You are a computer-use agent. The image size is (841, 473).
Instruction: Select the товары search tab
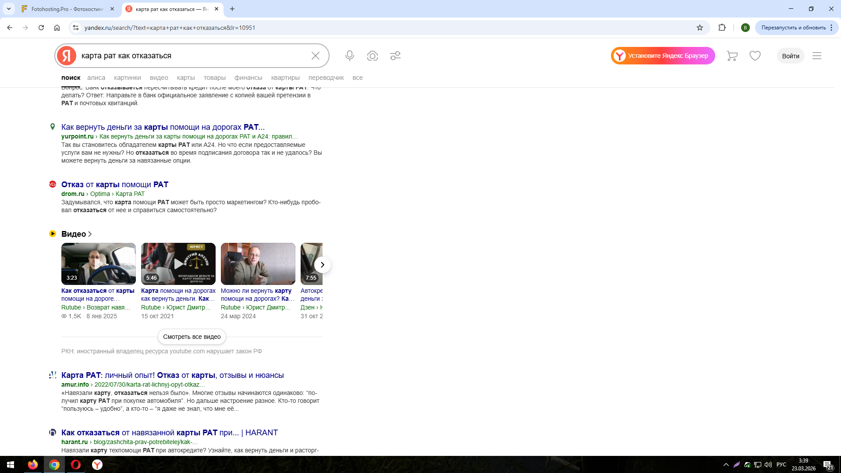[215, 78]
